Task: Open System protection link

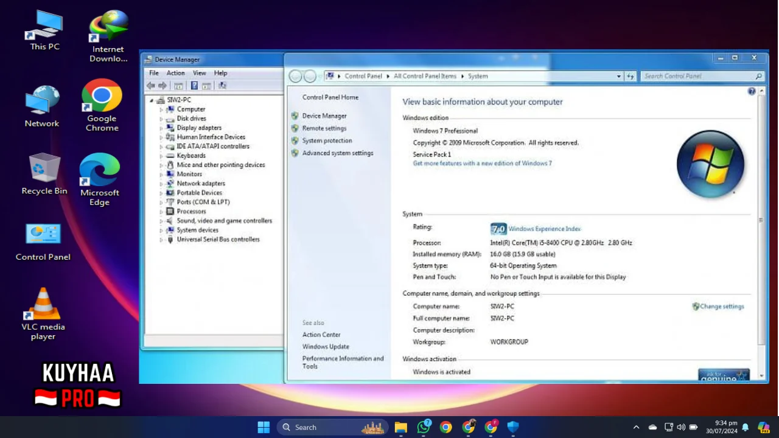Action: pyautogui.click(x=327, y=141)
